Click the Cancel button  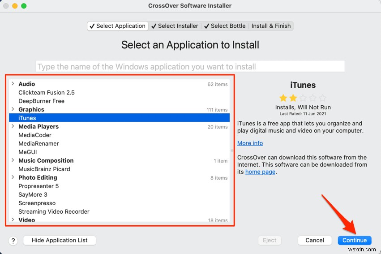[315, 241]
